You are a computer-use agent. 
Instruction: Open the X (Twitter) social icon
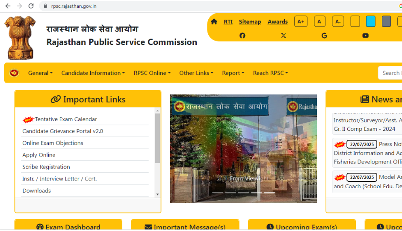[x=283, y=36]
